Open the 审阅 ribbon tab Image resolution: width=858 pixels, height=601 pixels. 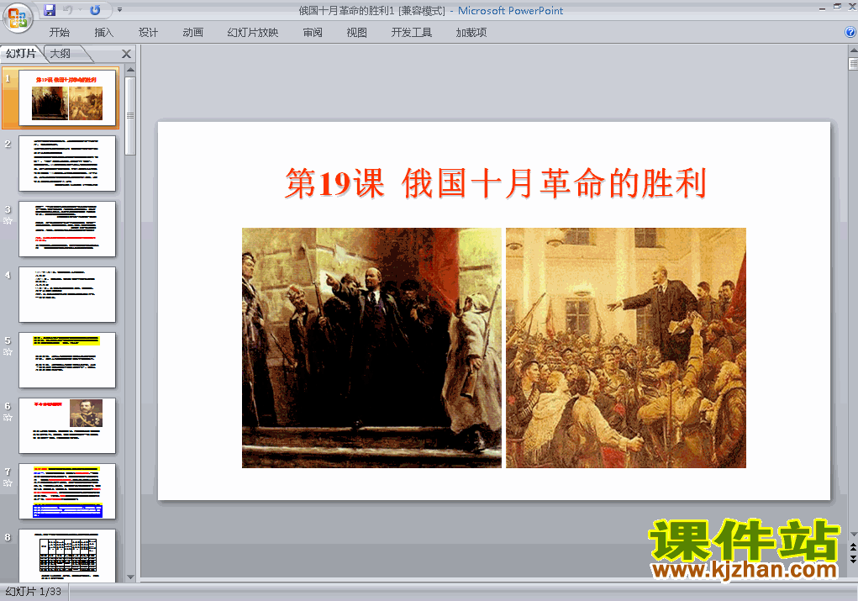pyautogui.click(x=313, y=32)
